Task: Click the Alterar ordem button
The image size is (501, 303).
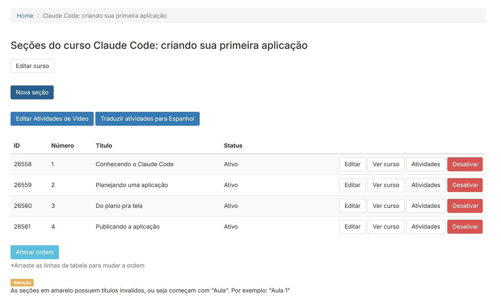Action: (x=35, y=252)
